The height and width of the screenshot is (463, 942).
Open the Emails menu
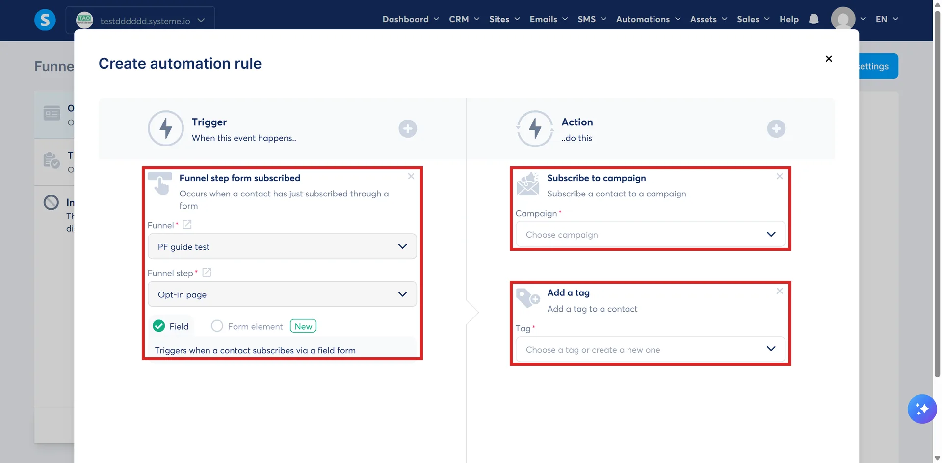549,19
